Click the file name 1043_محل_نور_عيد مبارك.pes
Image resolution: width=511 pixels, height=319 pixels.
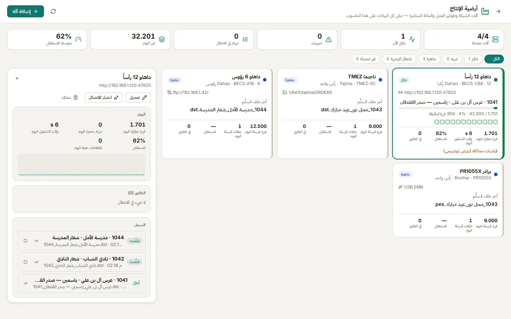click(466, 204)
